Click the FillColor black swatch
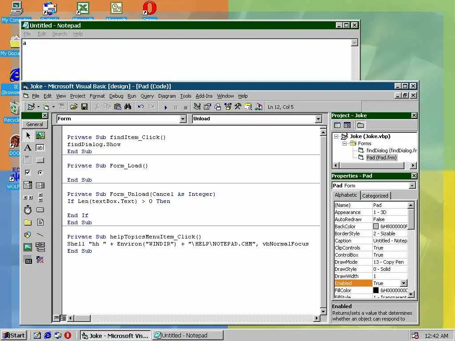The width and height of the screenshot is (455, 341). pos(376,290)
